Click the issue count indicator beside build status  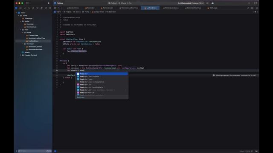208,3
